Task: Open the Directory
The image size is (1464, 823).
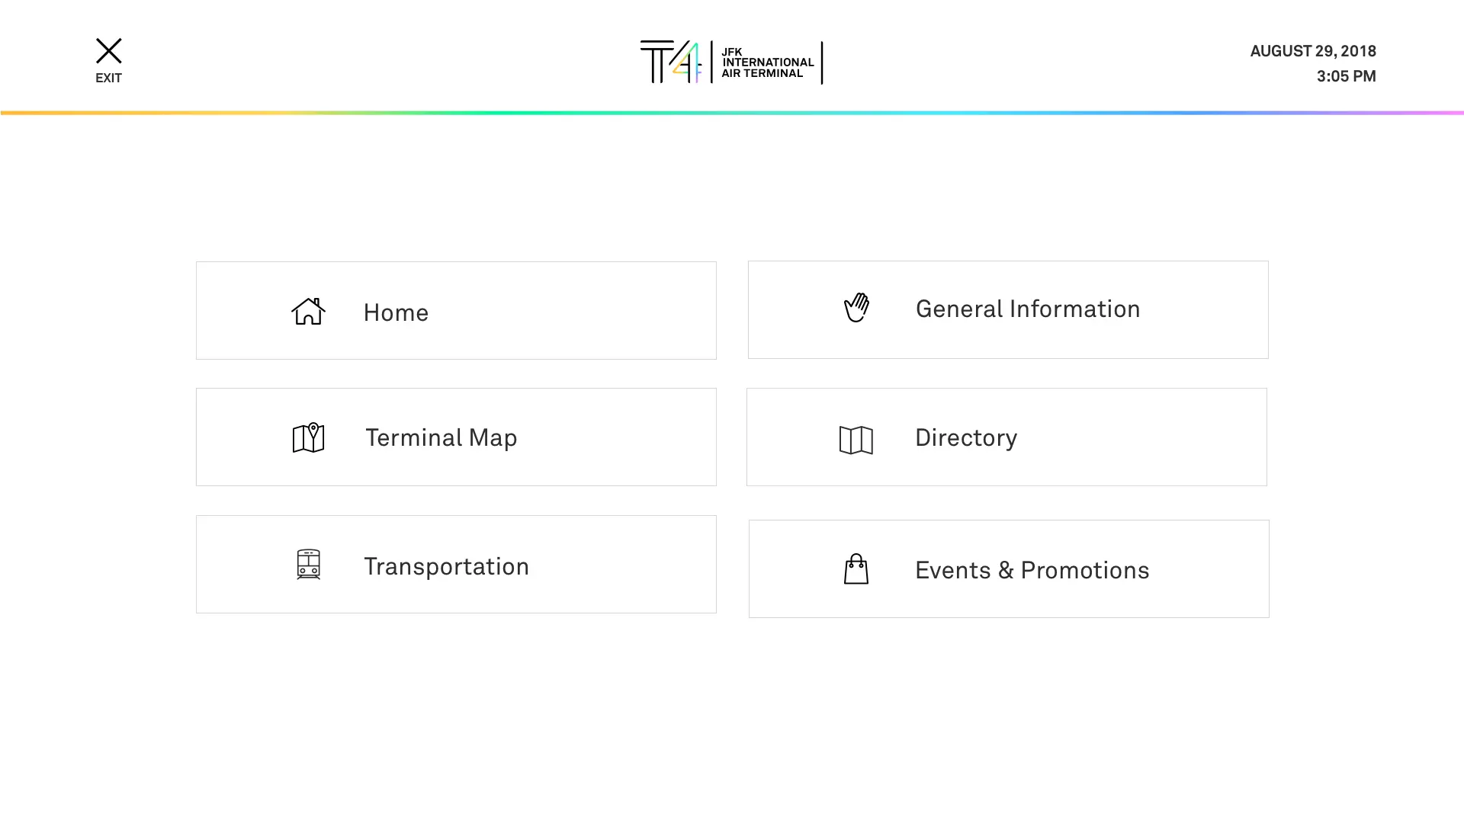Action: (1006, 437)
